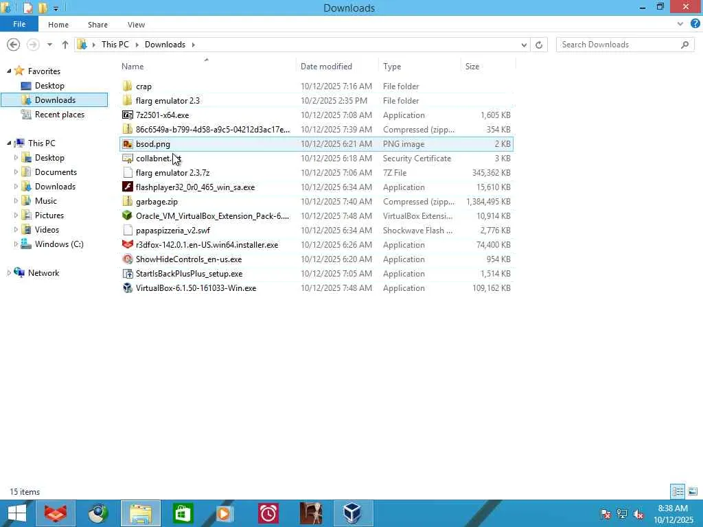703x527 pixels.
Task: Sort files by the Name column
Action: coord(207,67)
